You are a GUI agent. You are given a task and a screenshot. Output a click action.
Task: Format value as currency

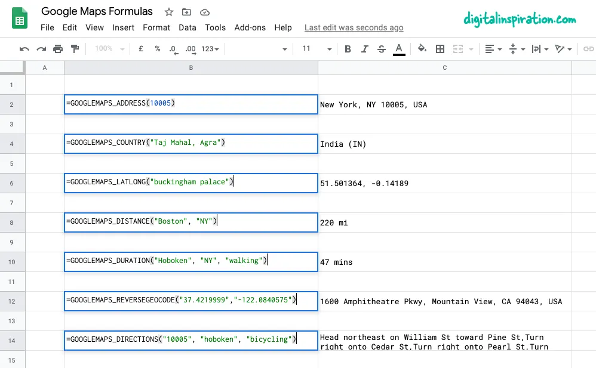[x=141, y=49]
